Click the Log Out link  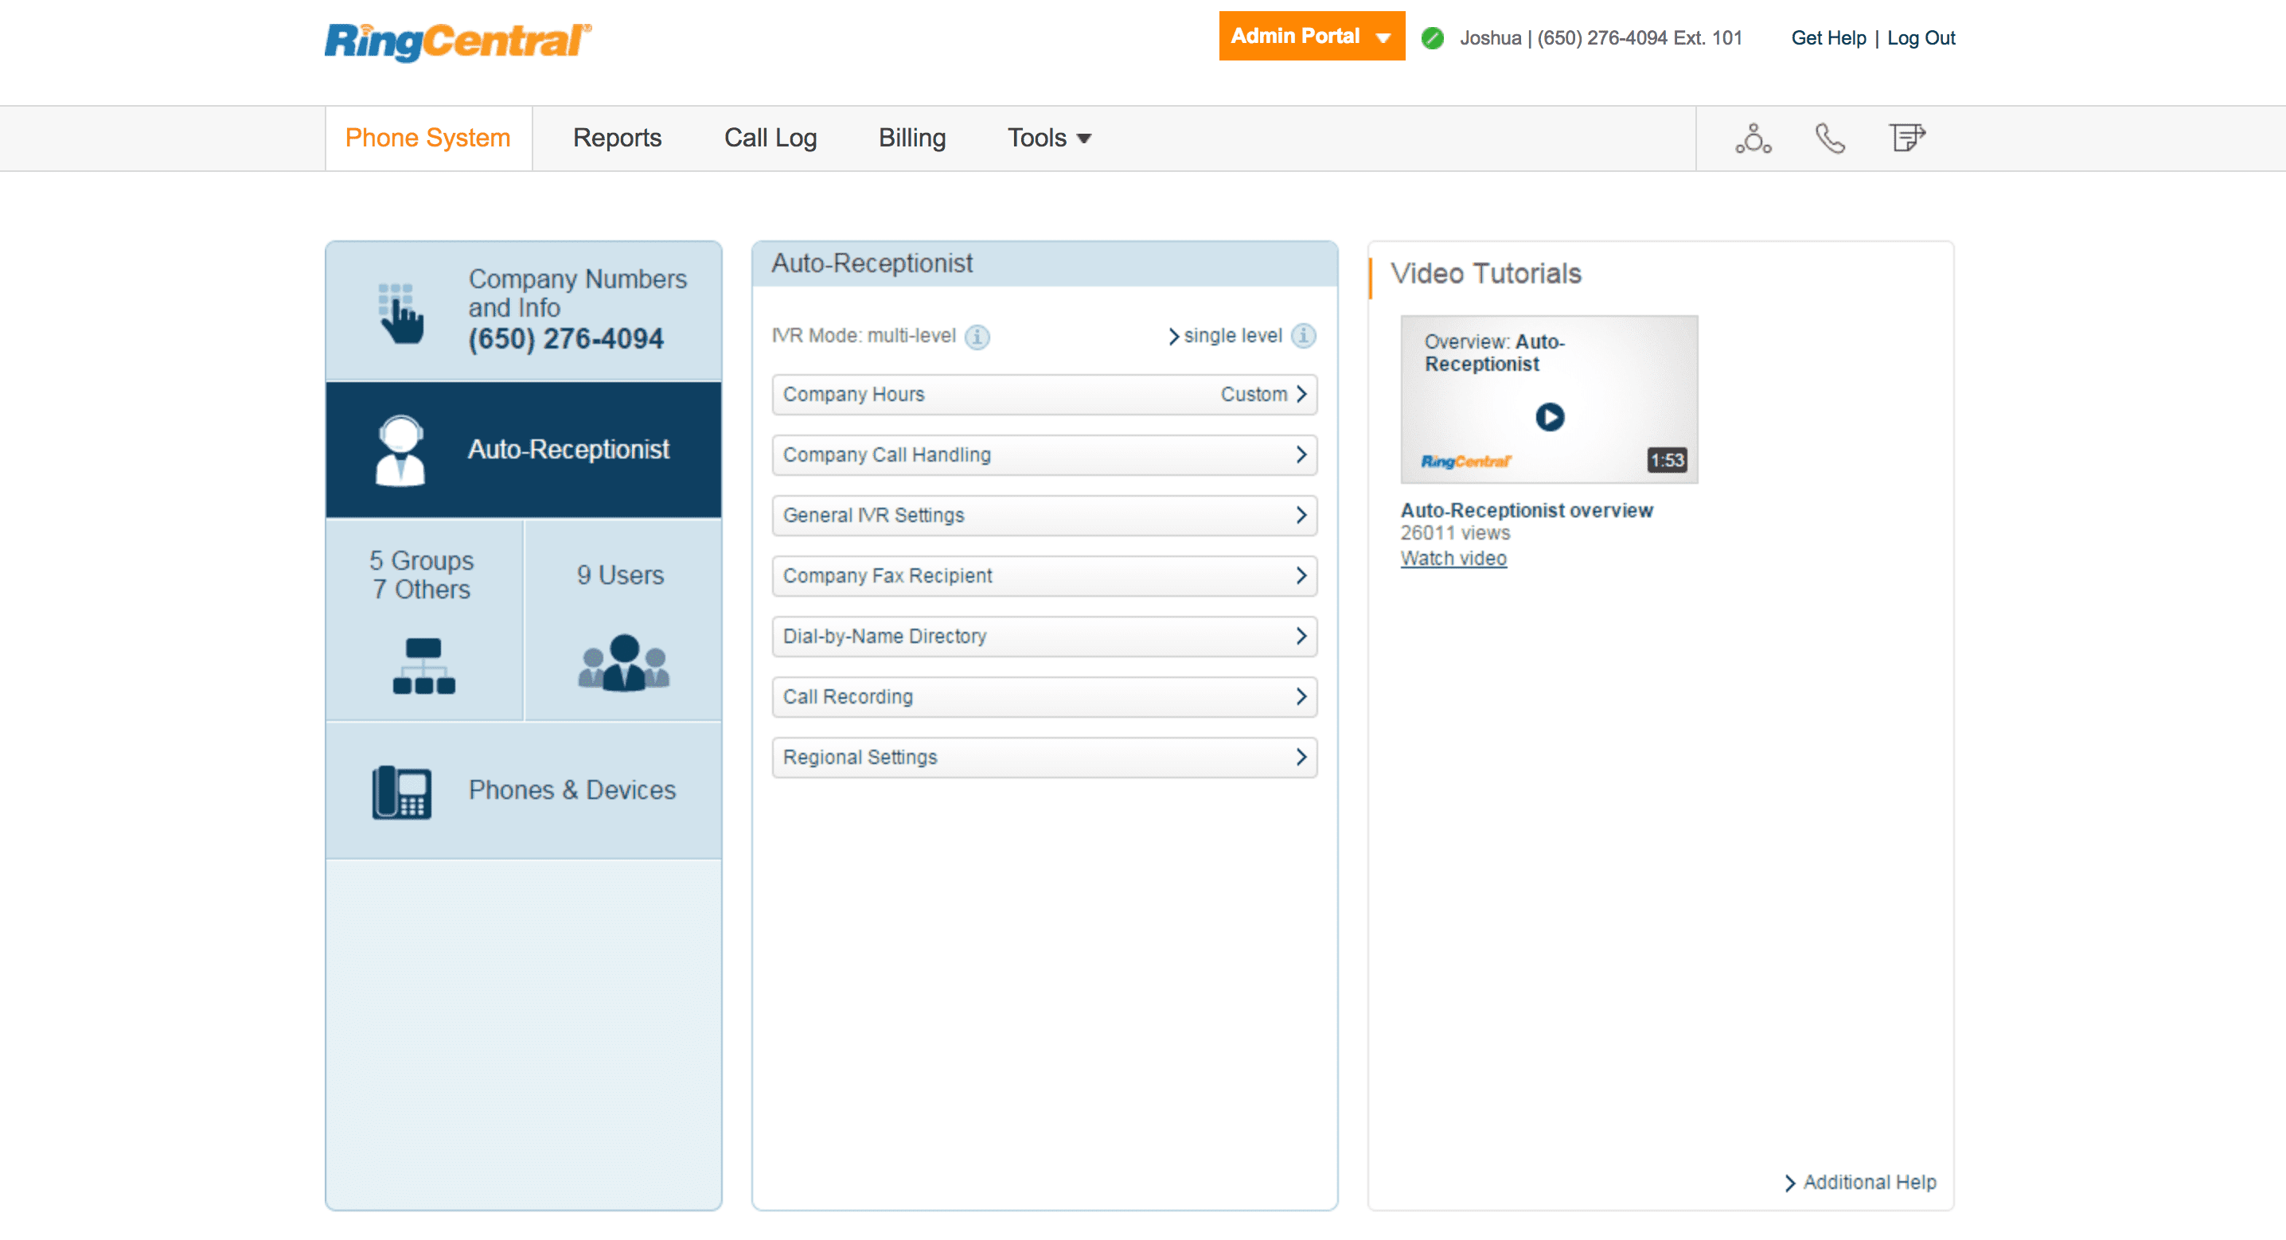(1921, 38)
